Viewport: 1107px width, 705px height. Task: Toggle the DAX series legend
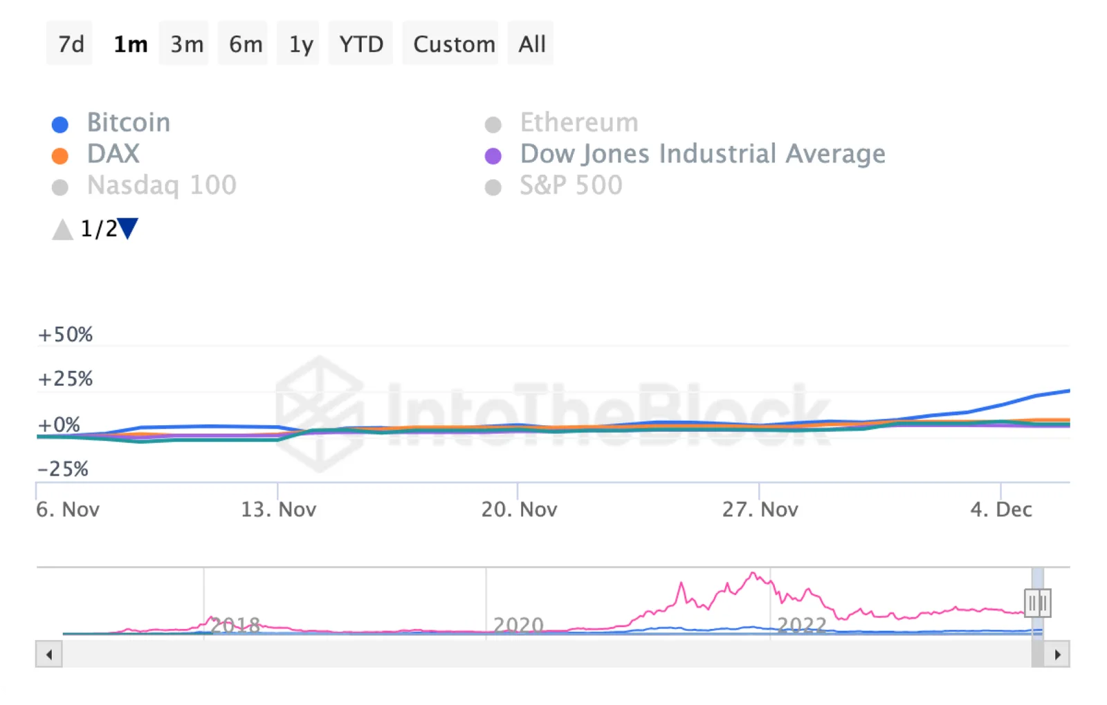96,154
